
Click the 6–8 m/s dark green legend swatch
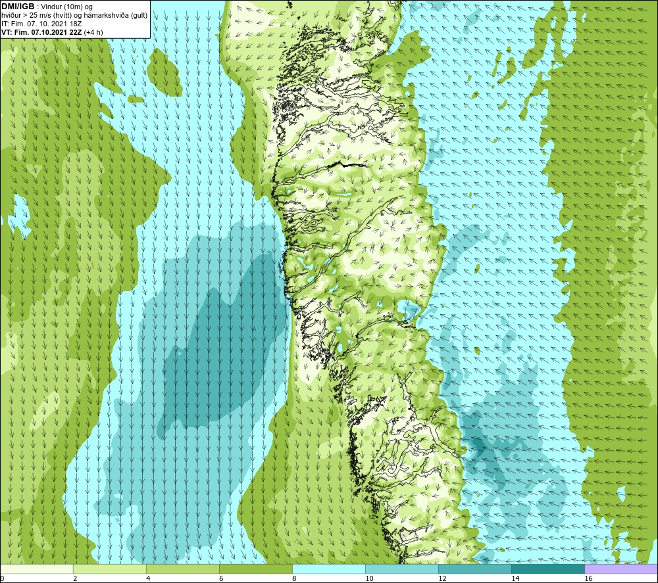tap(256, 569)
